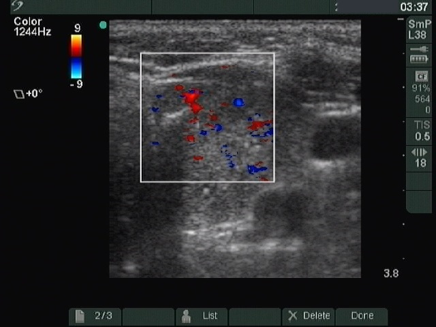The image size is (436, 327).
Task: Click the Color 1244Hz mode label
Action: pos(32,27)
